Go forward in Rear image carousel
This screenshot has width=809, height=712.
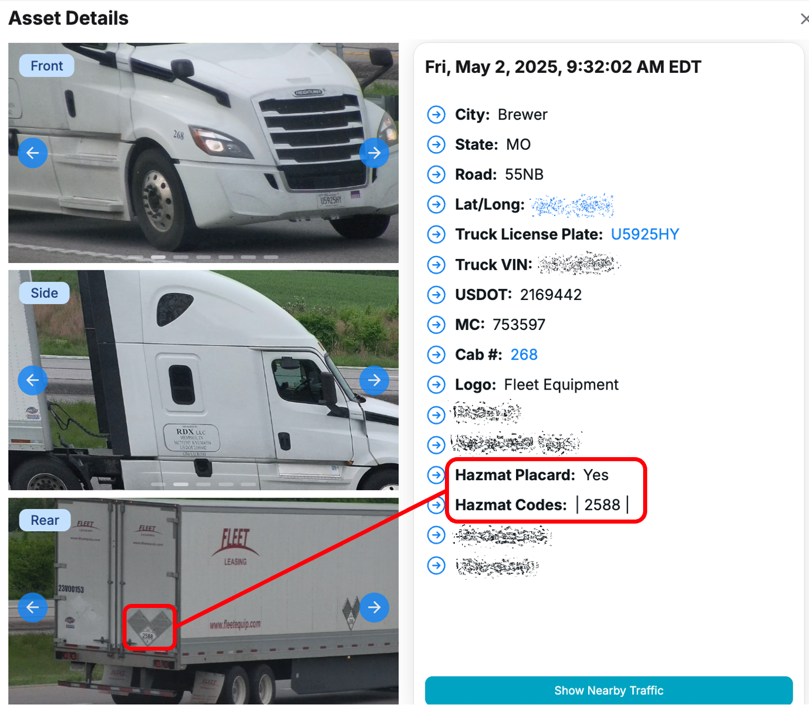(374, 607)
